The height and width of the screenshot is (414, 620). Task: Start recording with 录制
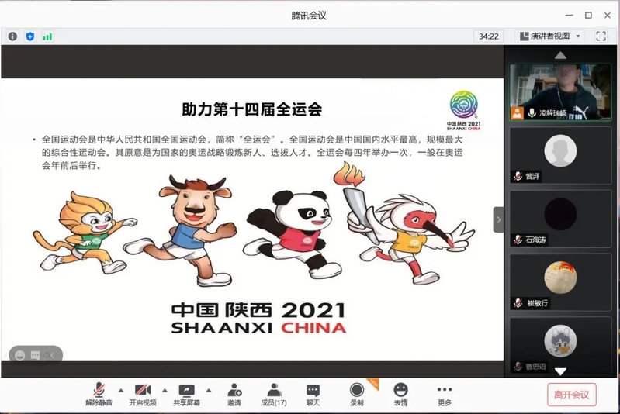pyautogui.click(x=357, y=395)
